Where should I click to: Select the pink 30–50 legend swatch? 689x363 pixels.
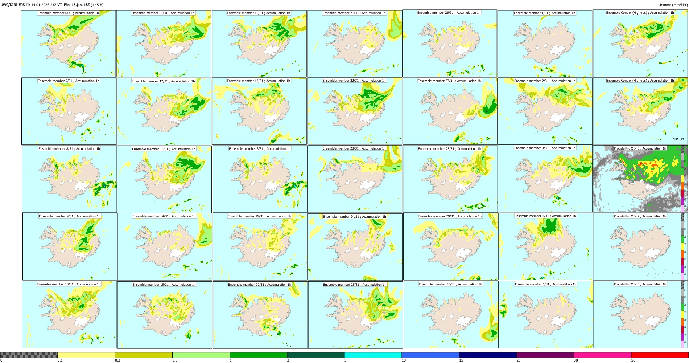tap(602, 355)
